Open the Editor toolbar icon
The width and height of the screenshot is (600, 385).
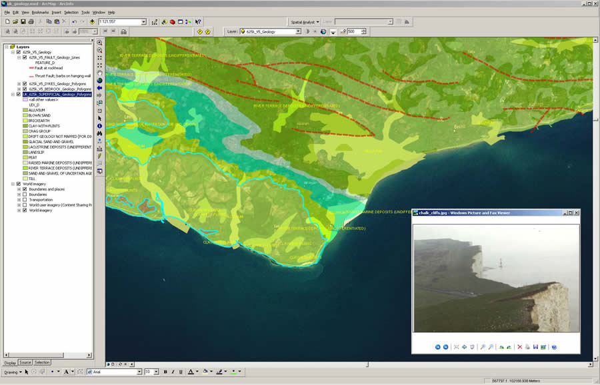click(x=155, y=22)
